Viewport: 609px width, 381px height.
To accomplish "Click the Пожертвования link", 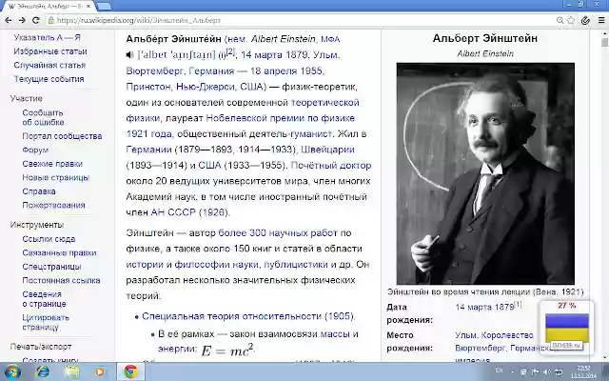I will point(53,205).
